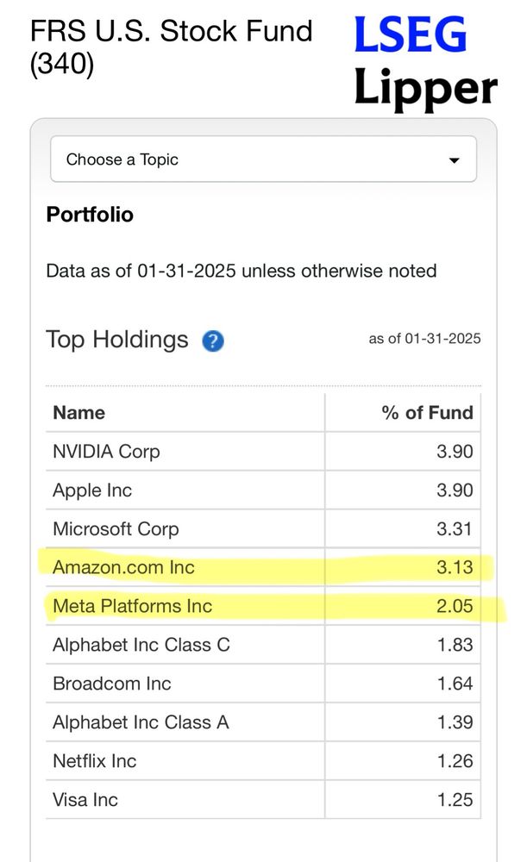527x862 pixels.
Task: Click Alphabet Inc Class A row
Action: click(x=264, y=722)
